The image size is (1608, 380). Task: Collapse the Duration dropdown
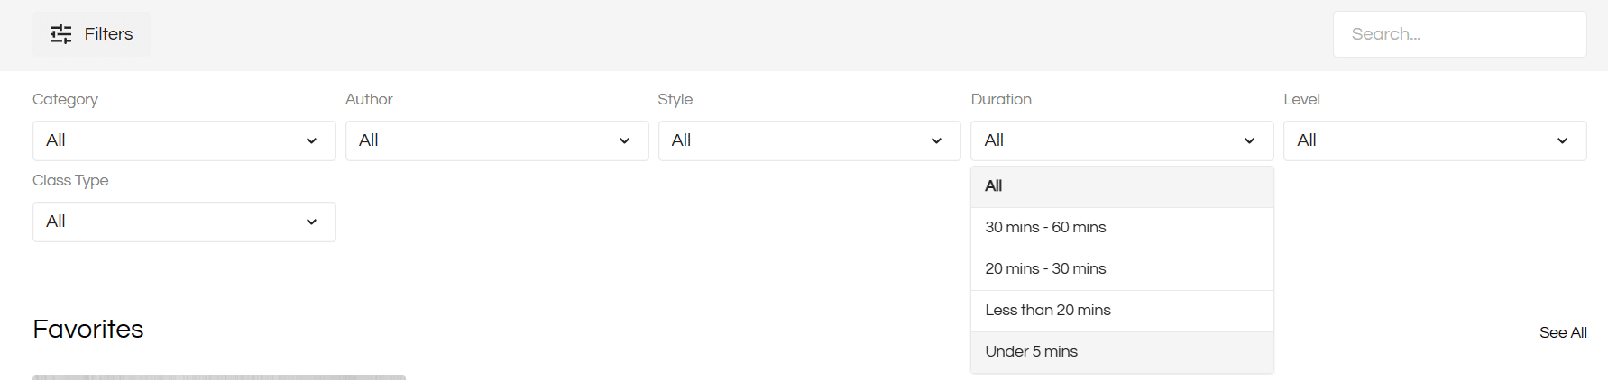tap(1122, 140)
